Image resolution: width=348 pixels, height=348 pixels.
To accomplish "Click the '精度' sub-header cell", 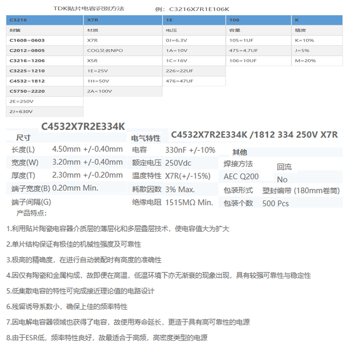I will coord(317,30).
